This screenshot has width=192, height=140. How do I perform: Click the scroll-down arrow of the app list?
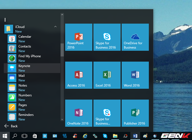[62, 119]
